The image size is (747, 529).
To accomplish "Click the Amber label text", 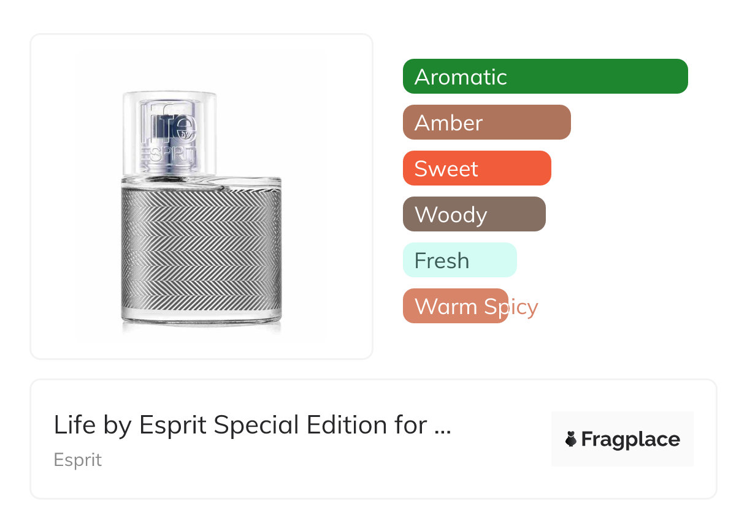I will (x=448, y=123).
